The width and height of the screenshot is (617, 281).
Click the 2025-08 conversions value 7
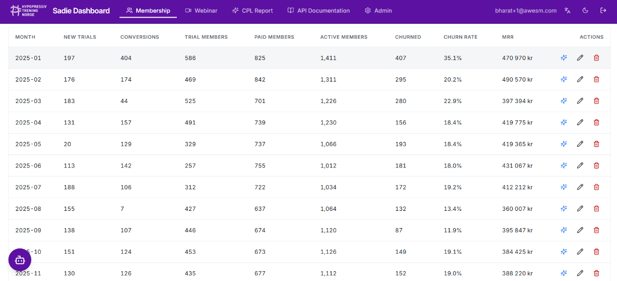coord(122,208)
